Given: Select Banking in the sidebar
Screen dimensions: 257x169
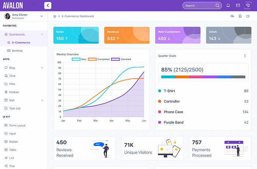Looking at the screenshot, I should tap(24, 50).
